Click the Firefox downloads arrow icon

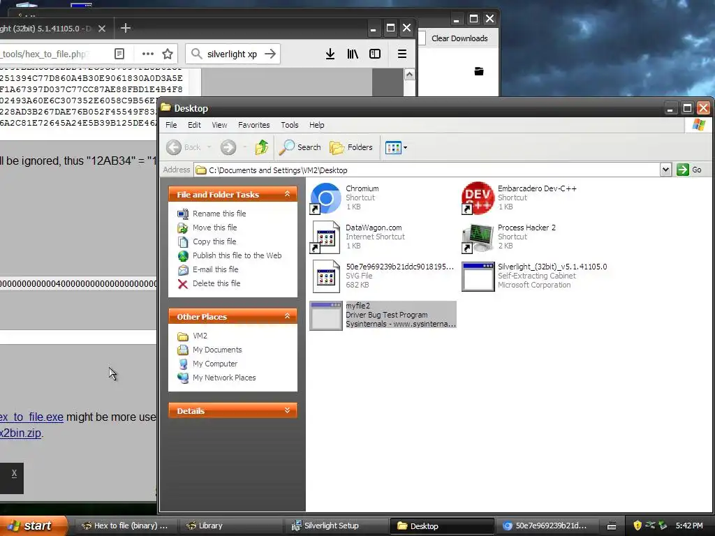pyautogui.click(x=330, y=54)
